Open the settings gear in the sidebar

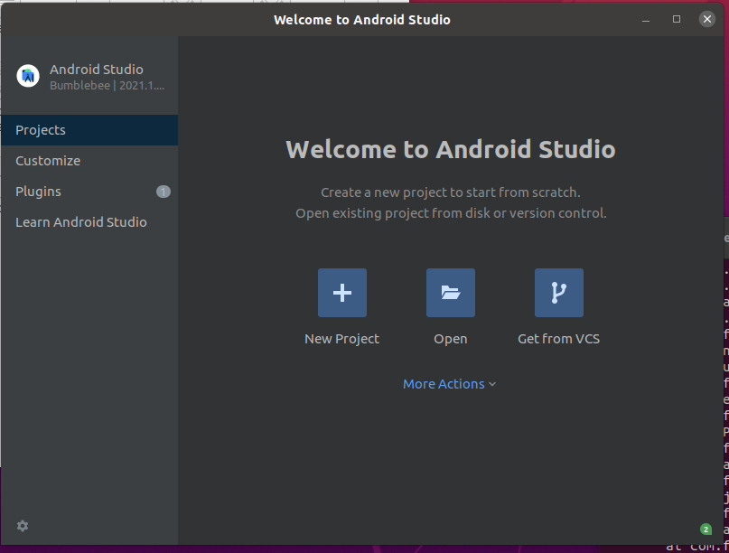23,526
